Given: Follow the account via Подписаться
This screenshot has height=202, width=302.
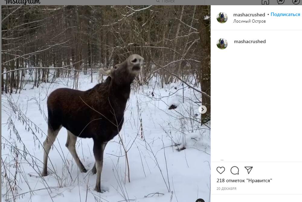Looking at the screenshot, I should pos(285,14).
